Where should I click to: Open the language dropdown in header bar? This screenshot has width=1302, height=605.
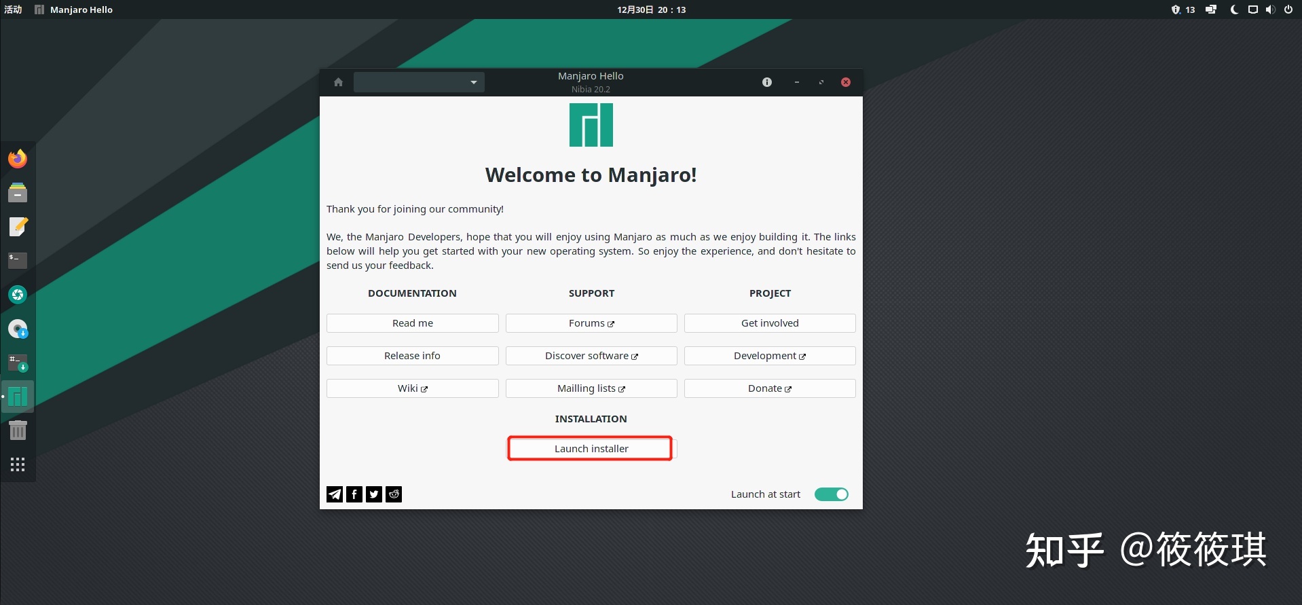419,82
